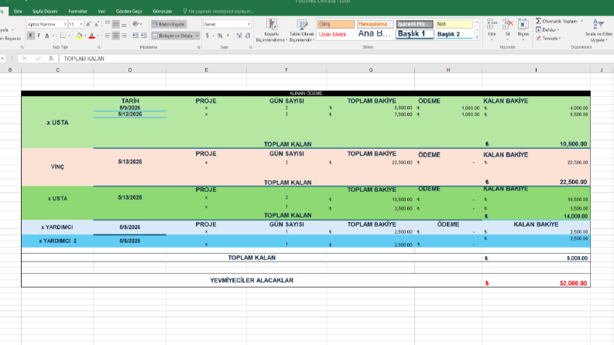Open Görünüm tab

pyautogui.click(x=162, y=12)
